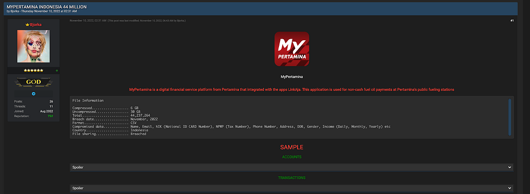Click the six-star user rating
Viewport: 530px width, 194px height.
[34, 70]
